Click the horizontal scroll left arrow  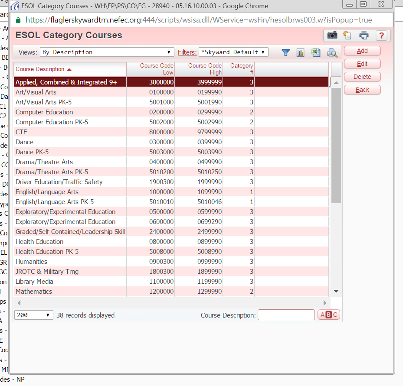point(19,302)
